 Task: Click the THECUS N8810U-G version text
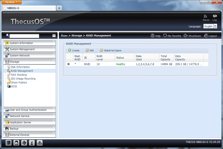[x=203, y=142]
